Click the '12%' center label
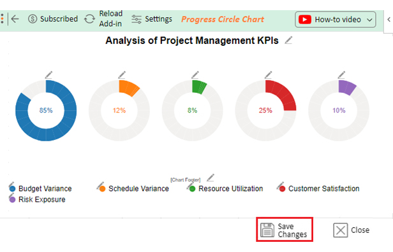The width and height of the screenshot is (393, 252). 119,110
